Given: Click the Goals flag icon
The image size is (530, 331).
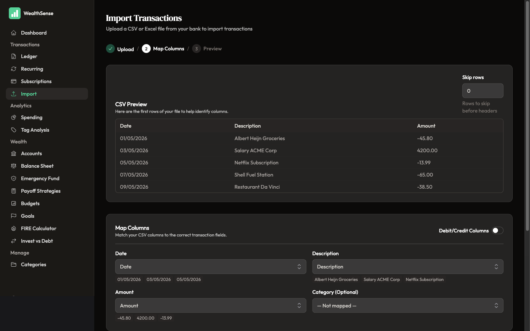Looking at the screenshot, I should point(14,216).
